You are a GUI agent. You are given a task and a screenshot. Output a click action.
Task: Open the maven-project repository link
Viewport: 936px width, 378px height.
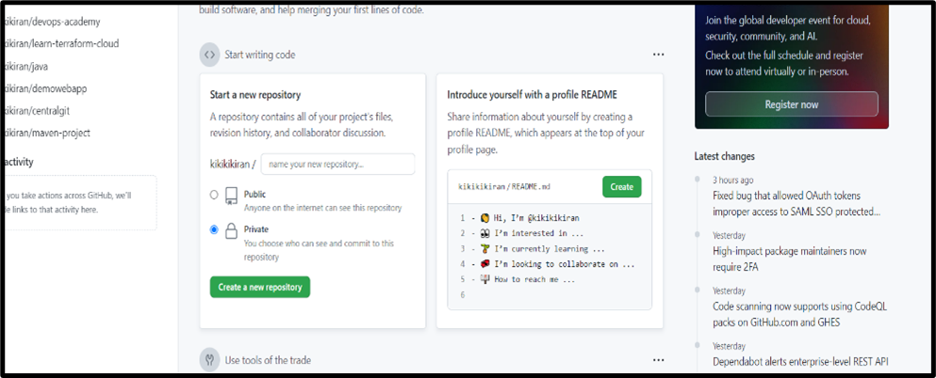[x=47, y=133]
